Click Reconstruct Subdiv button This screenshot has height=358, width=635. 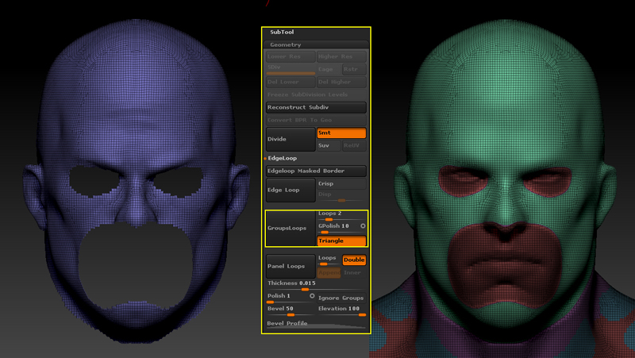pos(316,107)
